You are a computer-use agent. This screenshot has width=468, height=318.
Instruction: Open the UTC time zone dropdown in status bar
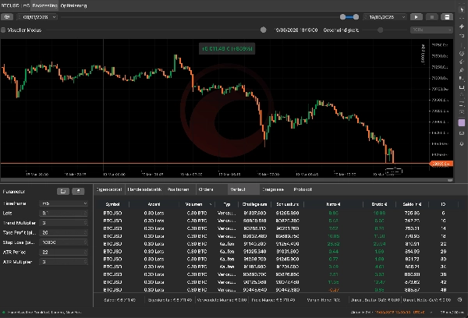click(x=431, y=313)
